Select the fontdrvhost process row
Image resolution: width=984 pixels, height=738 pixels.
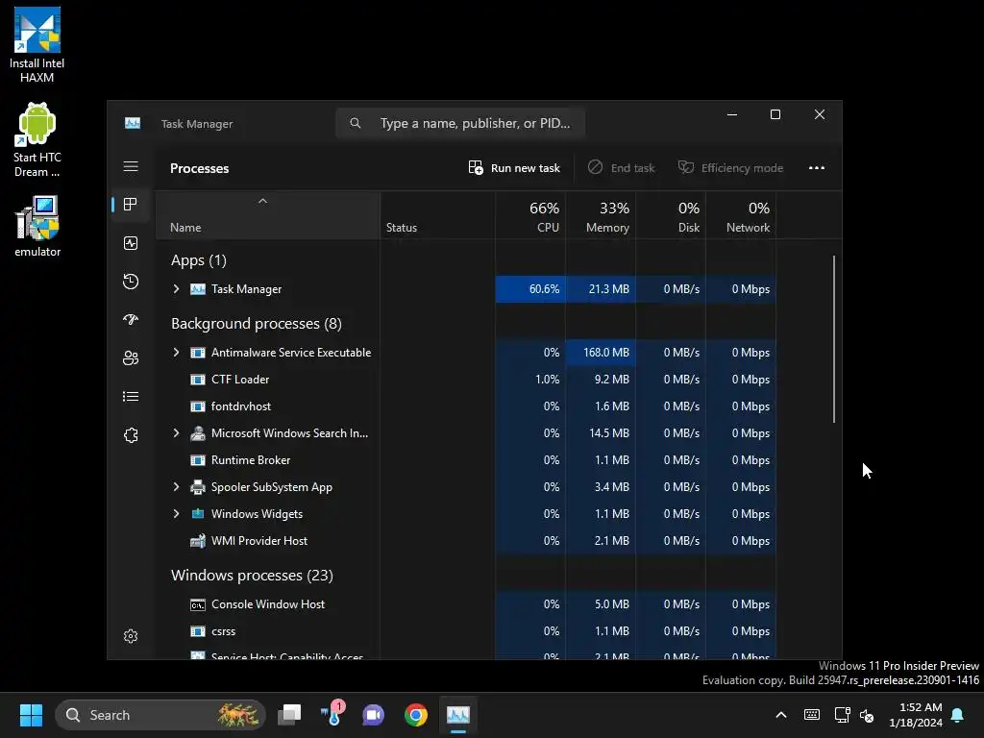[466, 406]
